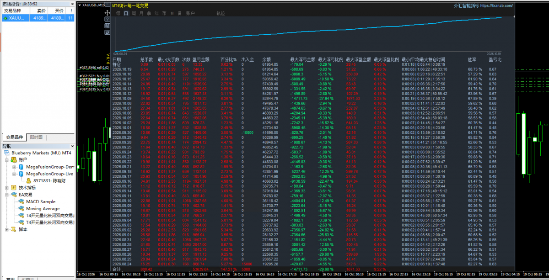Expand the 脚本 scripts tree node
Viewport: 549px width, 280px height.
click(7, 229)
